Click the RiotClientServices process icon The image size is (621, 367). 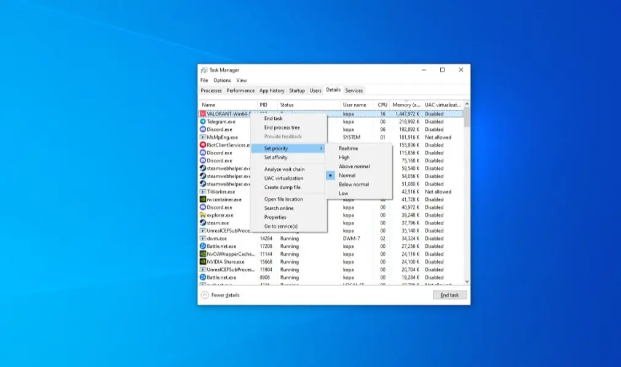(x=203, y=145)
